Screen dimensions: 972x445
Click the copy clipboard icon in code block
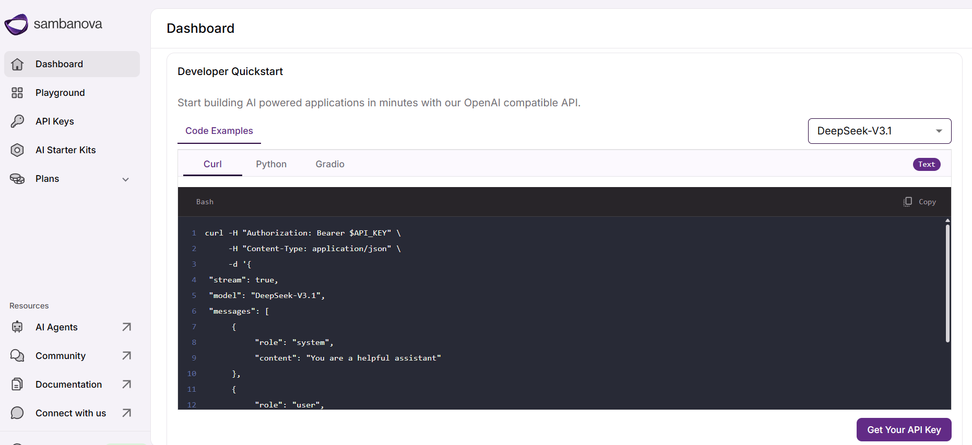click(x=908, y=202)
